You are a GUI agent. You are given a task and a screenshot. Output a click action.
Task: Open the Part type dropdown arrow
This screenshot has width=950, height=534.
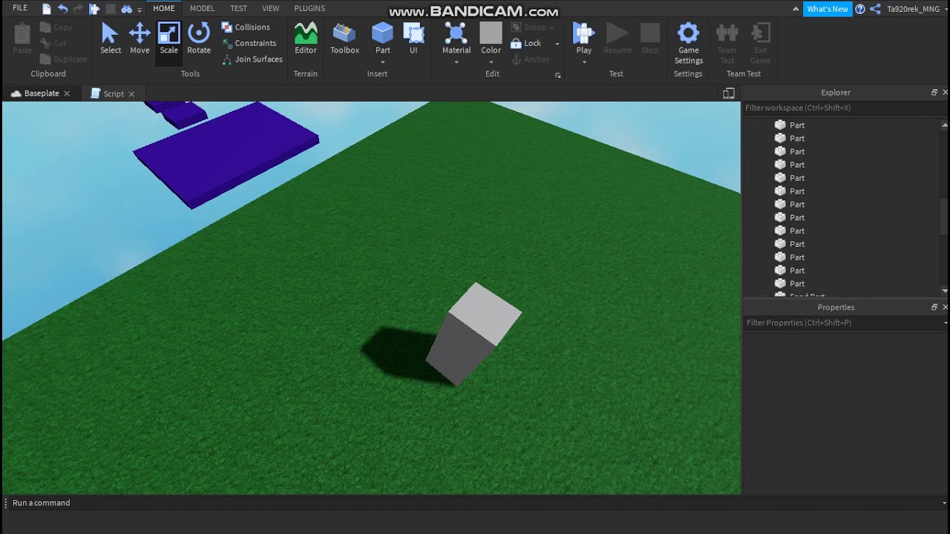click(x=383, y=62)
